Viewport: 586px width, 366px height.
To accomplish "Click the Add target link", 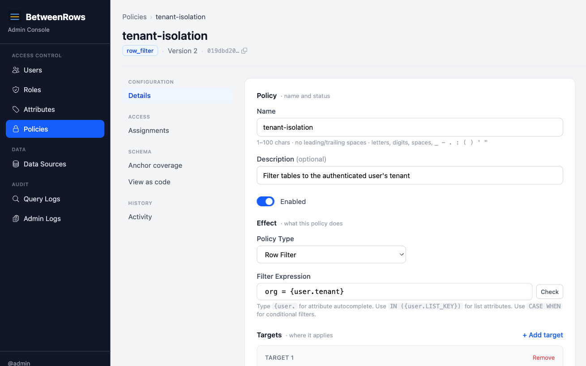I will tap(543, 335).
